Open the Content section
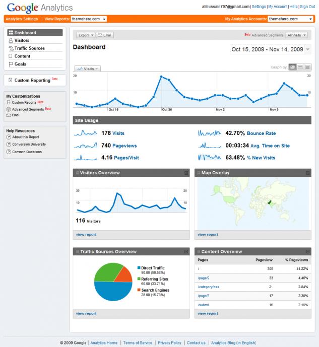Screen dimensions: 319x347 coord(22,56)
